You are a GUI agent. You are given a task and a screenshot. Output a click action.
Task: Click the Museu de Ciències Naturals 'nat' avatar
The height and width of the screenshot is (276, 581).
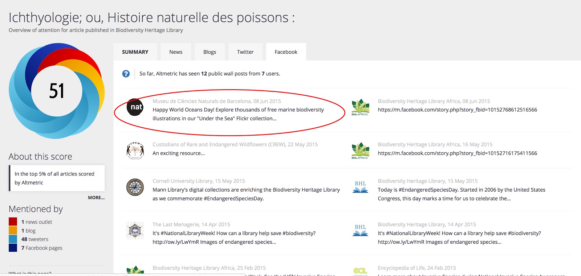coord(135,107)
